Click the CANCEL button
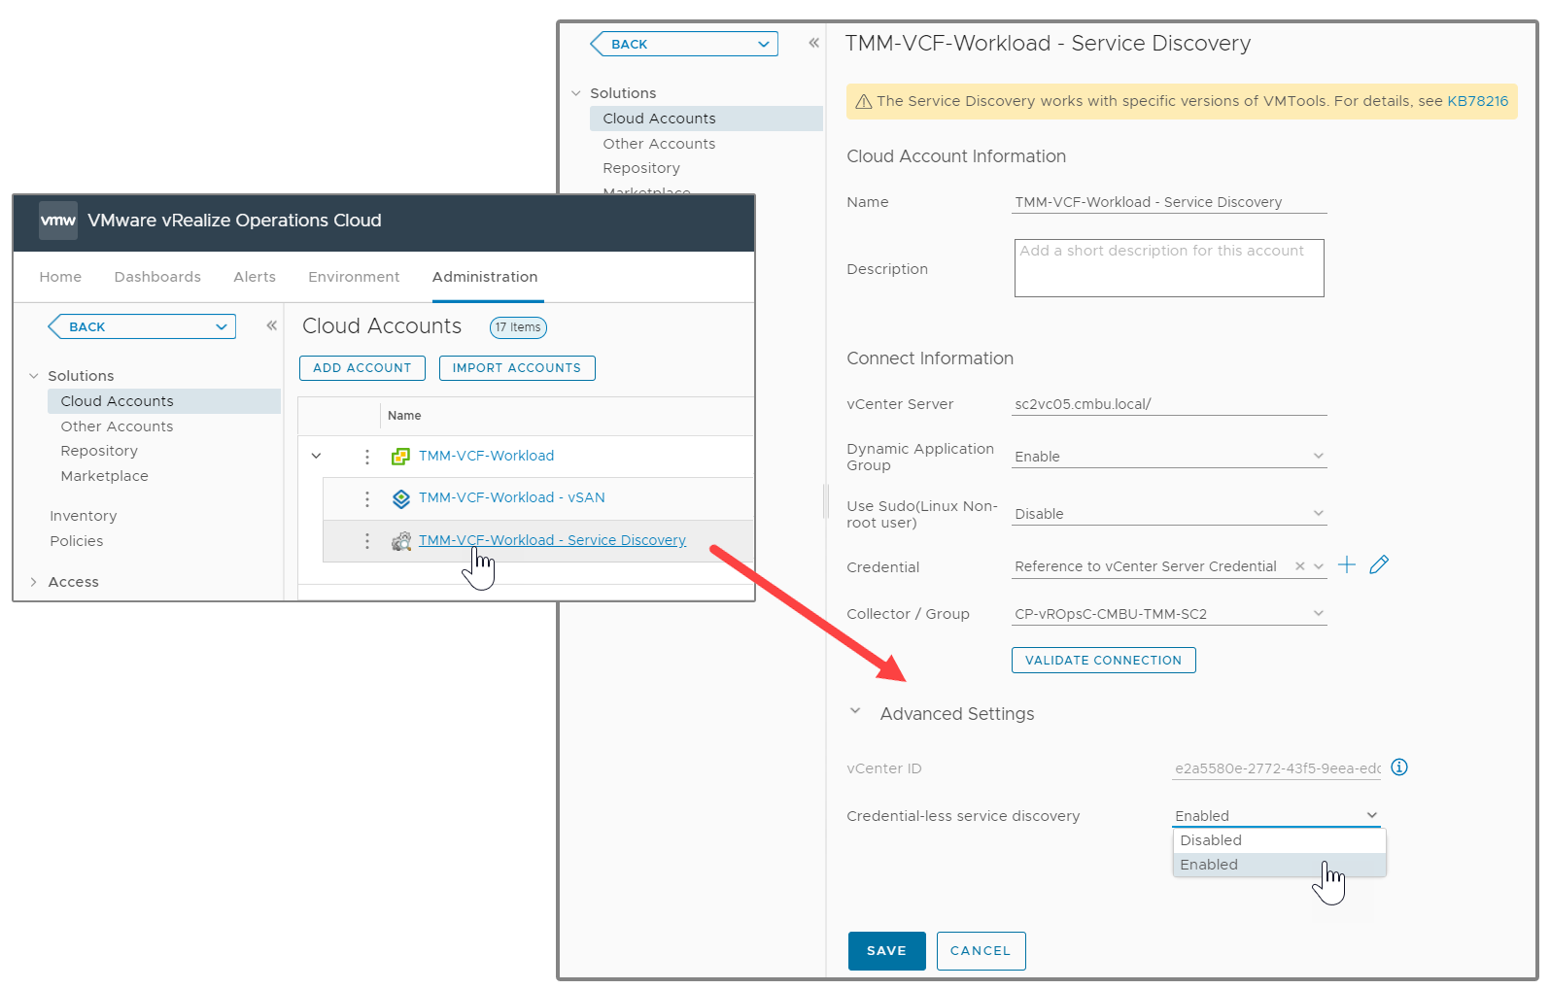This screenshot has height=989, width=1550. [982, 951]
